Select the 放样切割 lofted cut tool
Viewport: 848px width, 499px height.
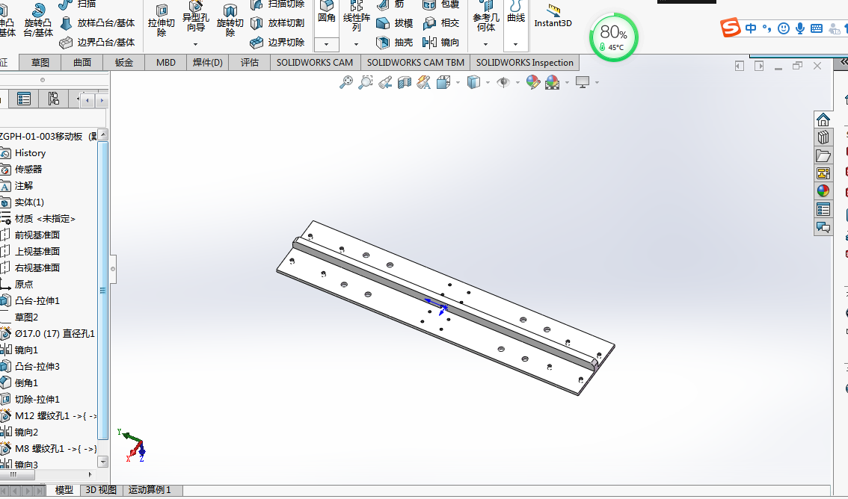[x=277, y=23]
